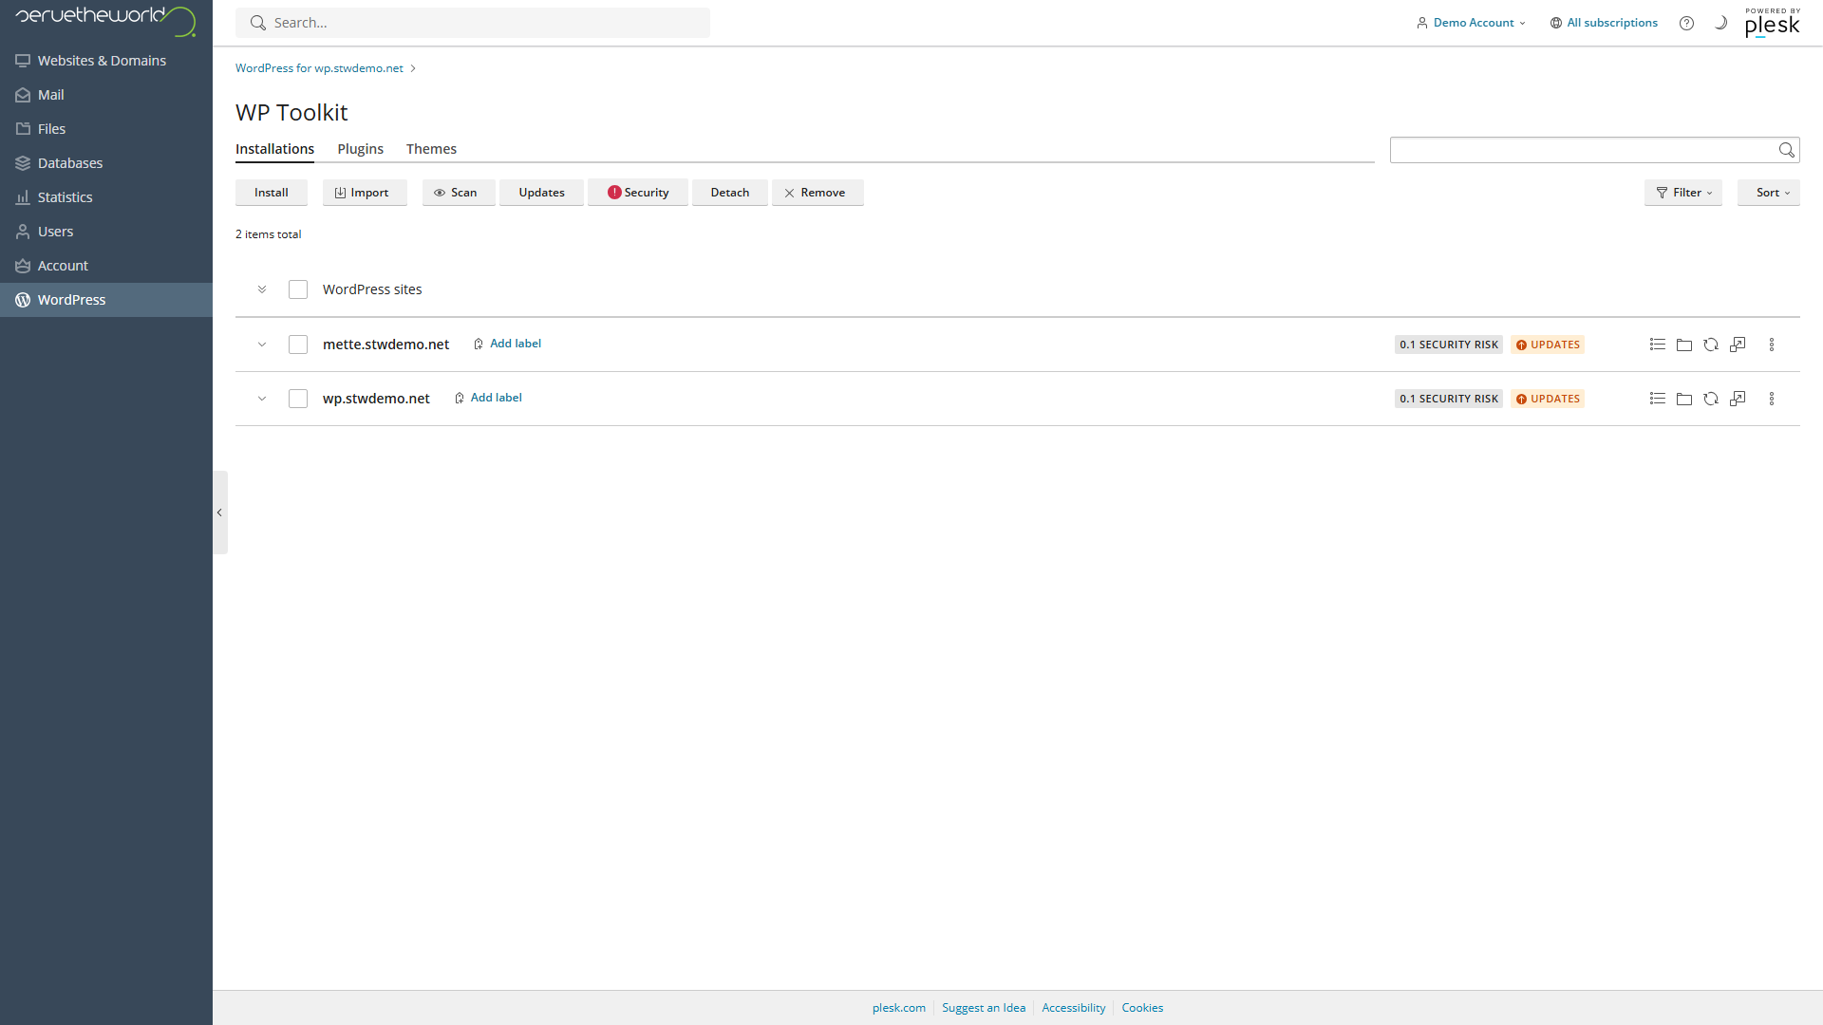Click the clone icon for mette.stwdemo.net
This screenshot has width=1823, height=1025.
point(1738,345)
